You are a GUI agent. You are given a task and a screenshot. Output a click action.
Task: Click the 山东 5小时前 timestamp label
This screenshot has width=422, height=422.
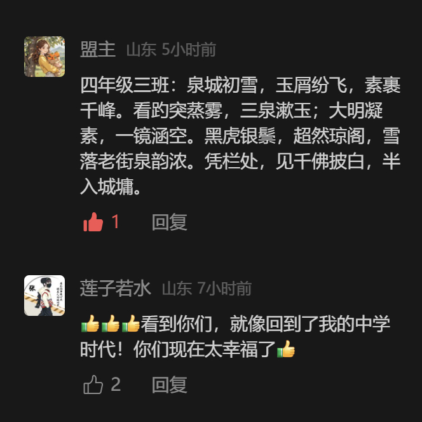[171, 50]
